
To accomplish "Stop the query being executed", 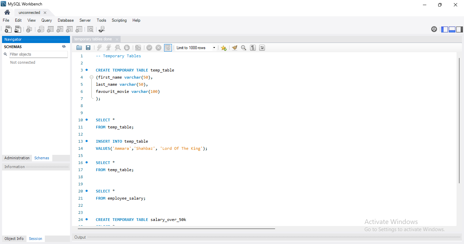I will [127, 48].
